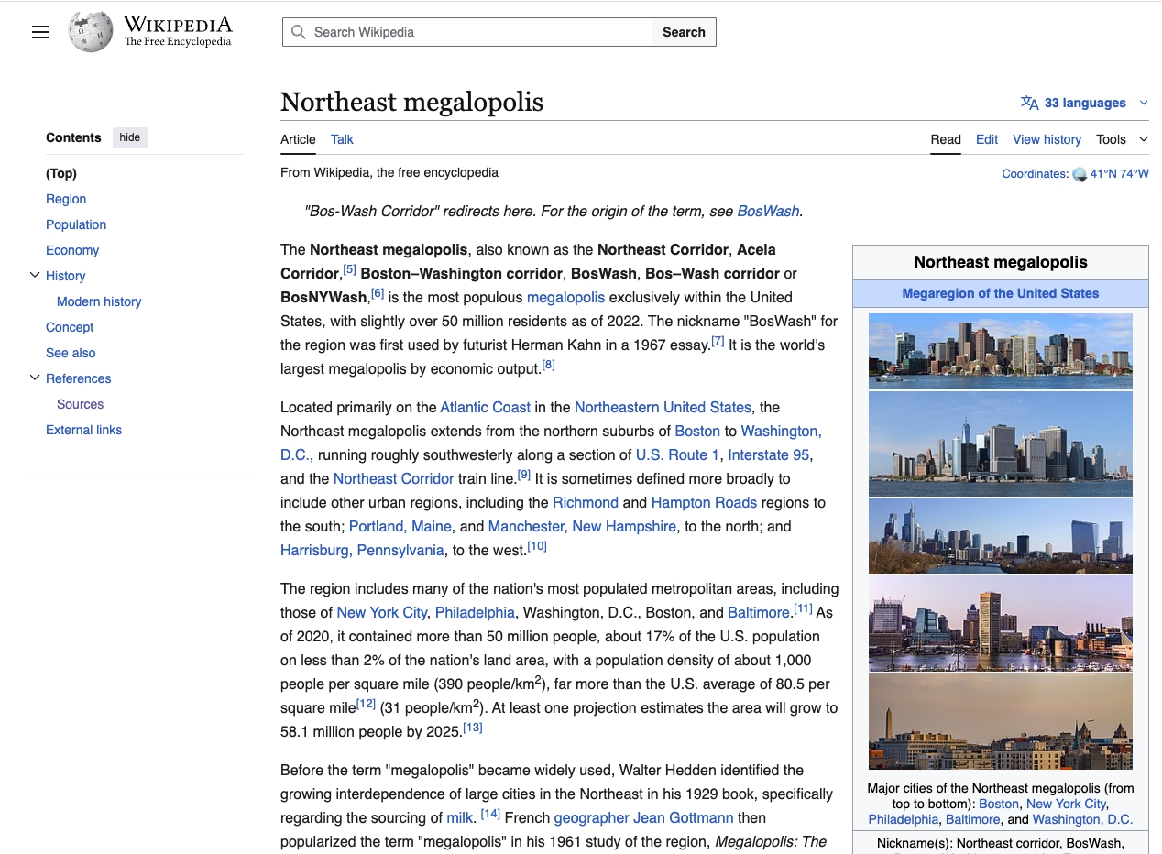Hide the Contents sidebar
This screenshot has width=1162, height=854.
[130, 137]
